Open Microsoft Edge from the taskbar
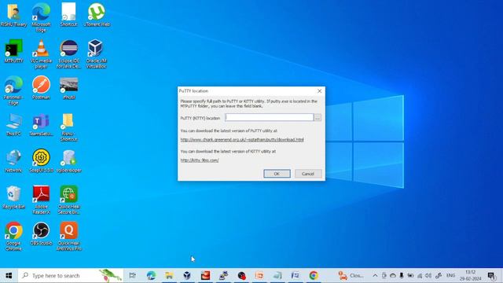This screenshot has height=283, width=503. tap(151, 275)
